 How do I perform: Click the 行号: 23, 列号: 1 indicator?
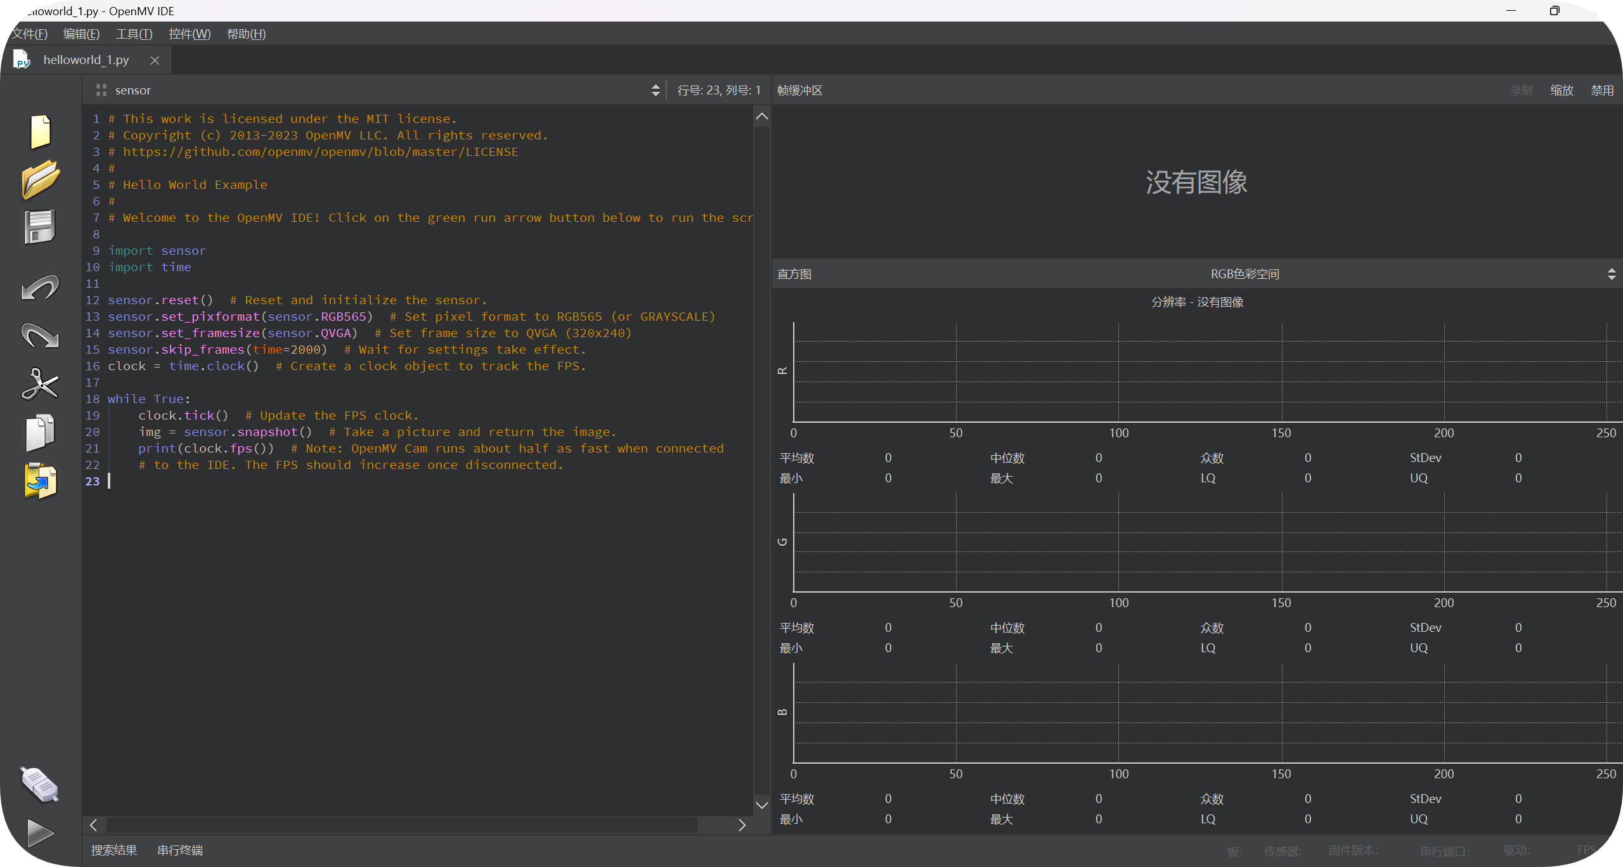718,90
